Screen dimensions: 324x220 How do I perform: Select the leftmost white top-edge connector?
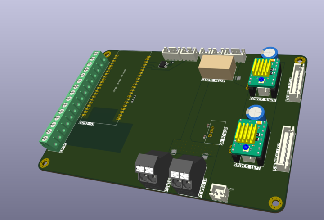click(x=171, y=53)
